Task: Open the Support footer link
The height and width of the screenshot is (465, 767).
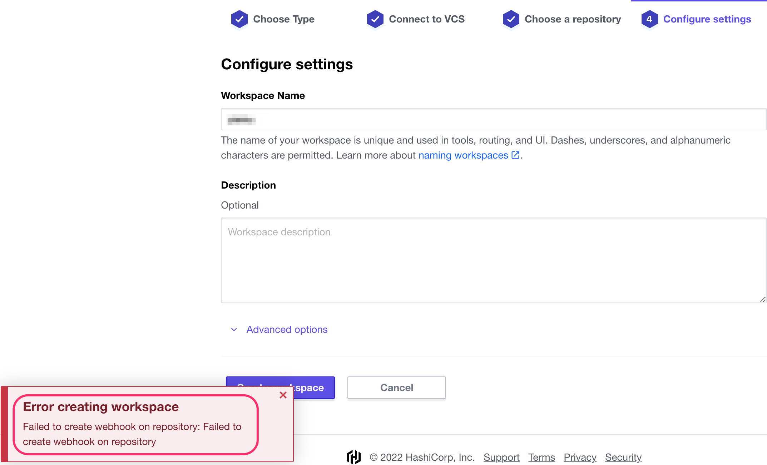Action: pos(501,457)
